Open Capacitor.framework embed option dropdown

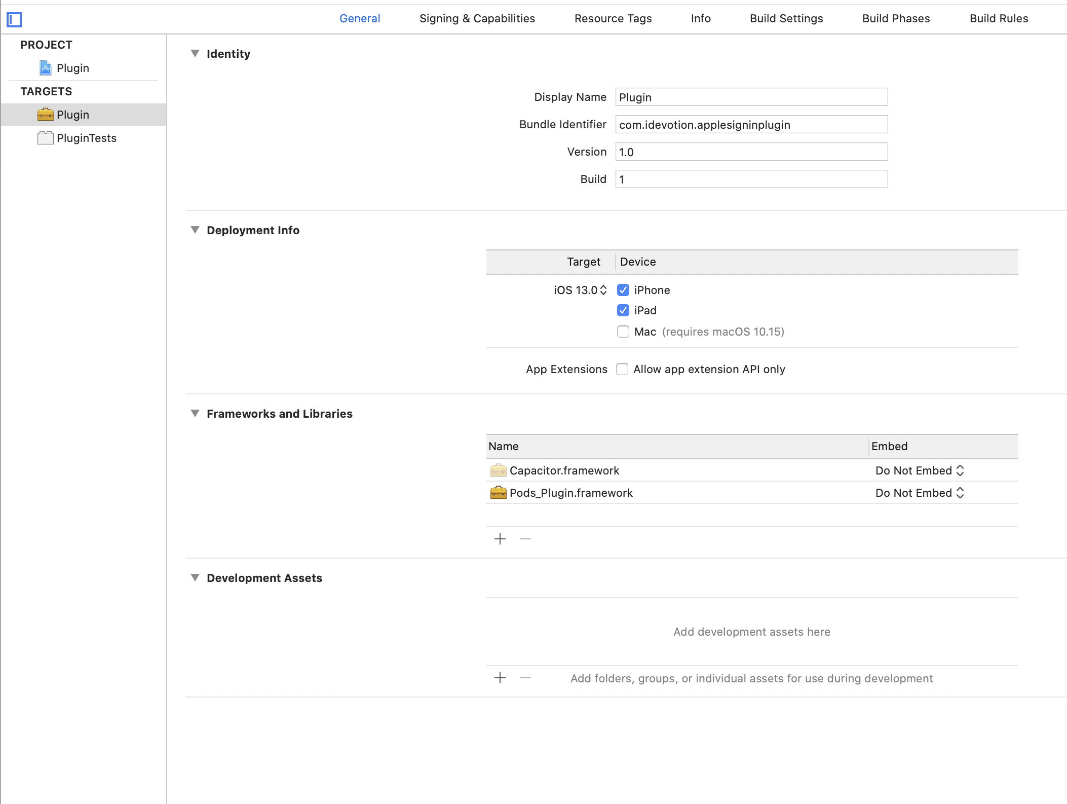[920, 470]
